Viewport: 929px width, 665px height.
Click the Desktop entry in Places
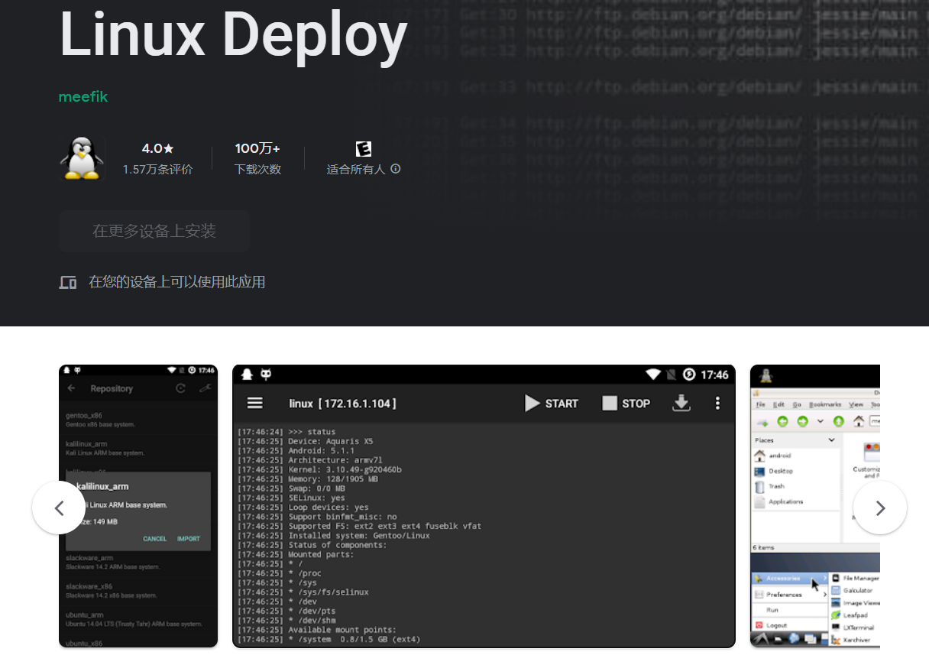pos(773,471)
